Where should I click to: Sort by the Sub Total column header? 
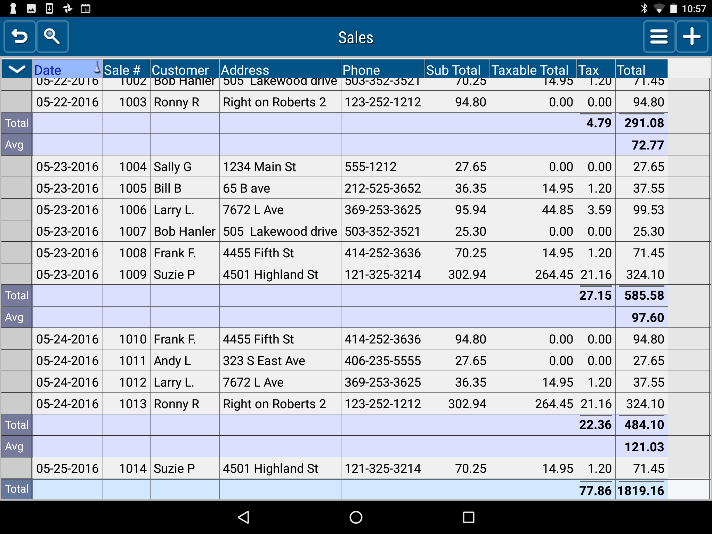[457, 69]
